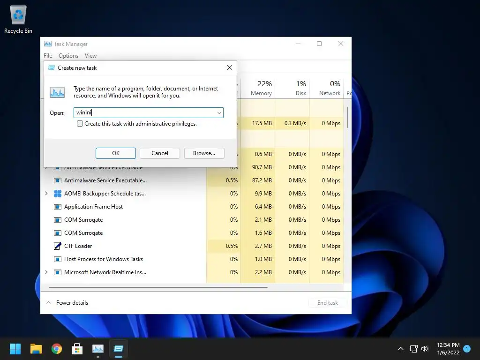Click the Cancel button in the dialog
This screenshot has width=480, height=360.
160,153
